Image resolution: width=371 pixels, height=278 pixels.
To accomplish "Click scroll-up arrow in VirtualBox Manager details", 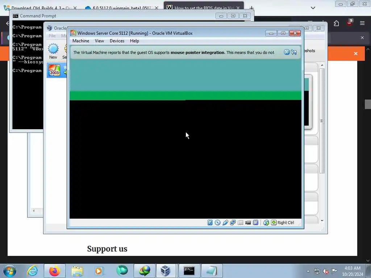I will coord(322,65).
